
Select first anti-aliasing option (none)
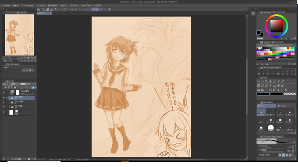coord(280,155)
